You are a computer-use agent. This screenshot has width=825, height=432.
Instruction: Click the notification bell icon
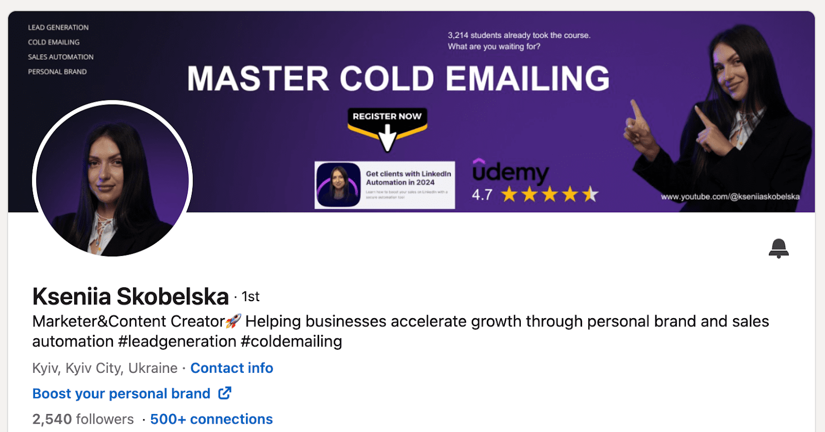(x=779, y=248)
